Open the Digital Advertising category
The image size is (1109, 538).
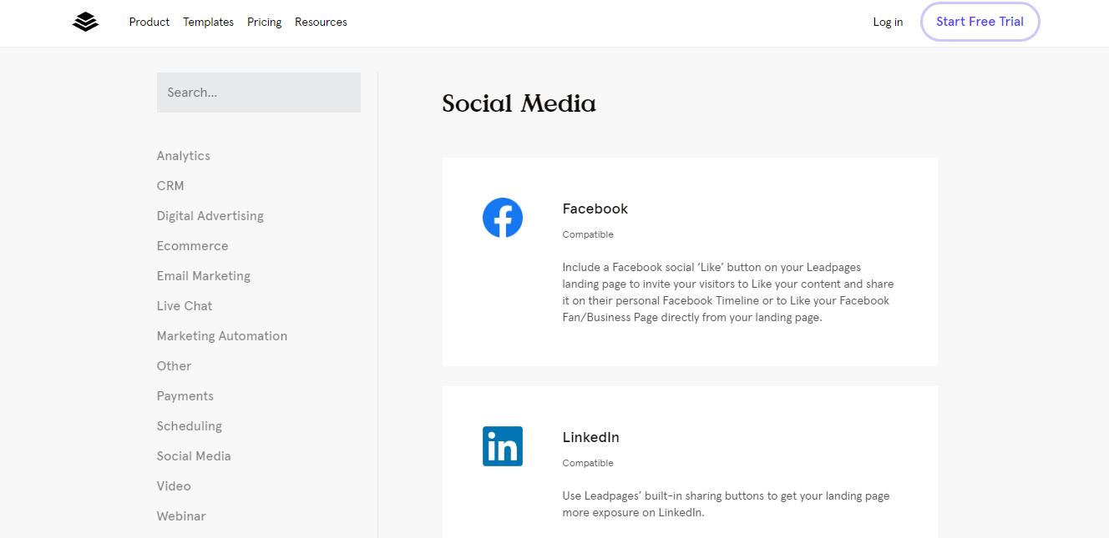[x=210, y=216]
